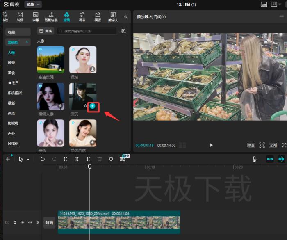Switch to the 字幕 subtitles tab
The width and height of the screenshot is (287, 240).
coord(36,16)
